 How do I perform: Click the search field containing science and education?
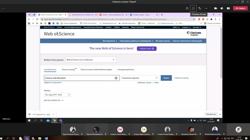click(82, 78)
